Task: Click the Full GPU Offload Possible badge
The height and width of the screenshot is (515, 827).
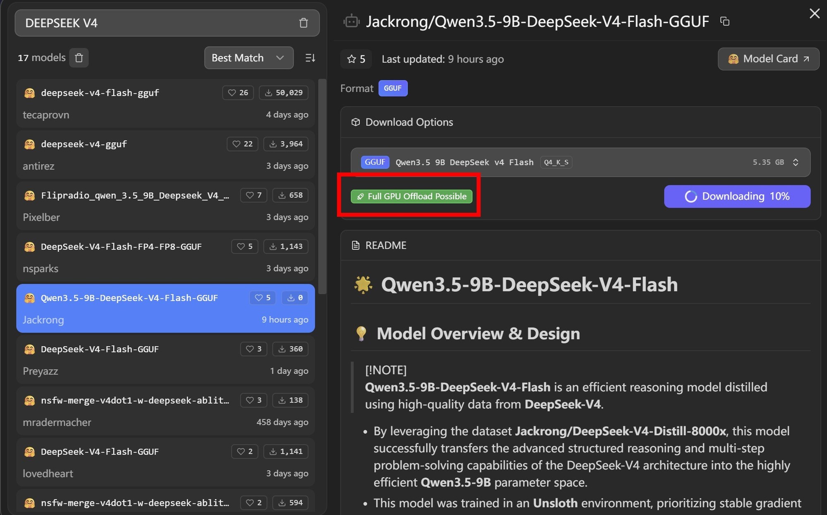Action: [411, 196]
